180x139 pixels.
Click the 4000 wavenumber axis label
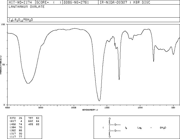(8, 108)
